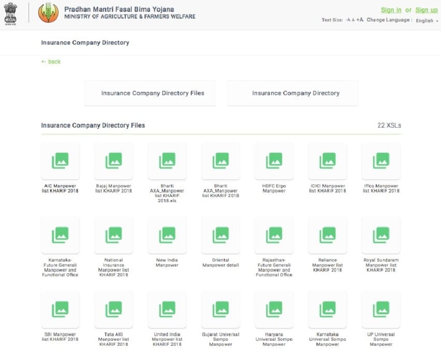This screenshot has height=350, width=441.
Task: Open the Oriental Manpower detail file
Action: [220, 235]
